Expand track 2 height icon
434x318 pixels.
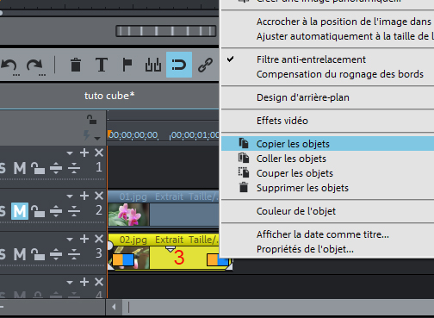point(56,211)
